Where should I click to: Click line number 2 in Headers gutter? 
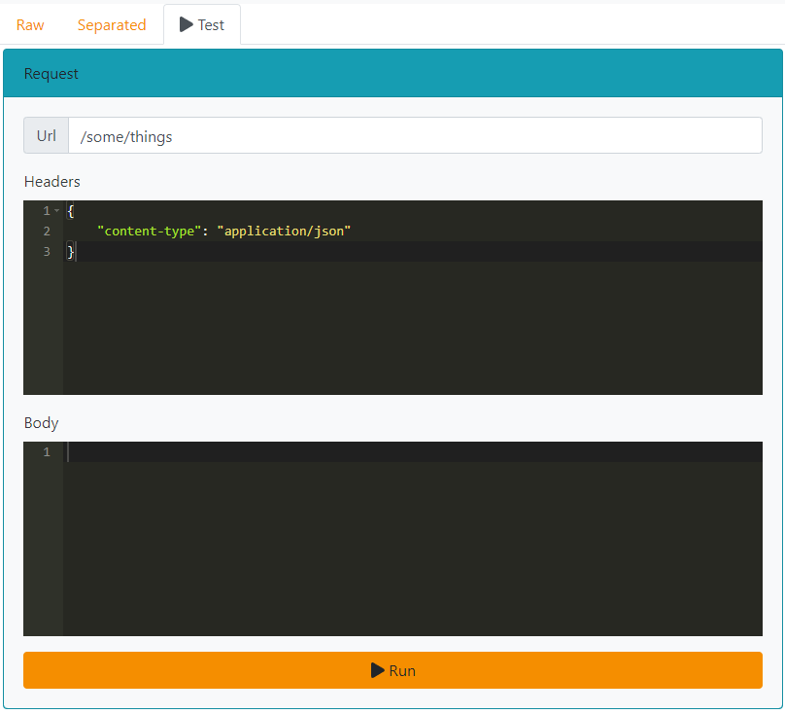click(47, 232)
